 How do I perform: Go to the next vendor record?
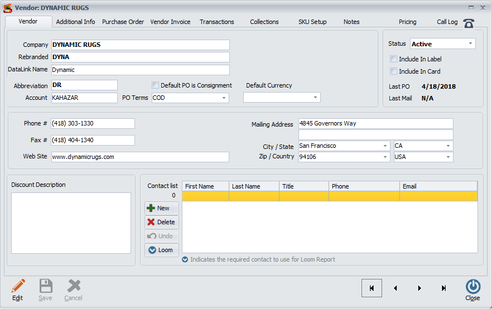[419, 288]
